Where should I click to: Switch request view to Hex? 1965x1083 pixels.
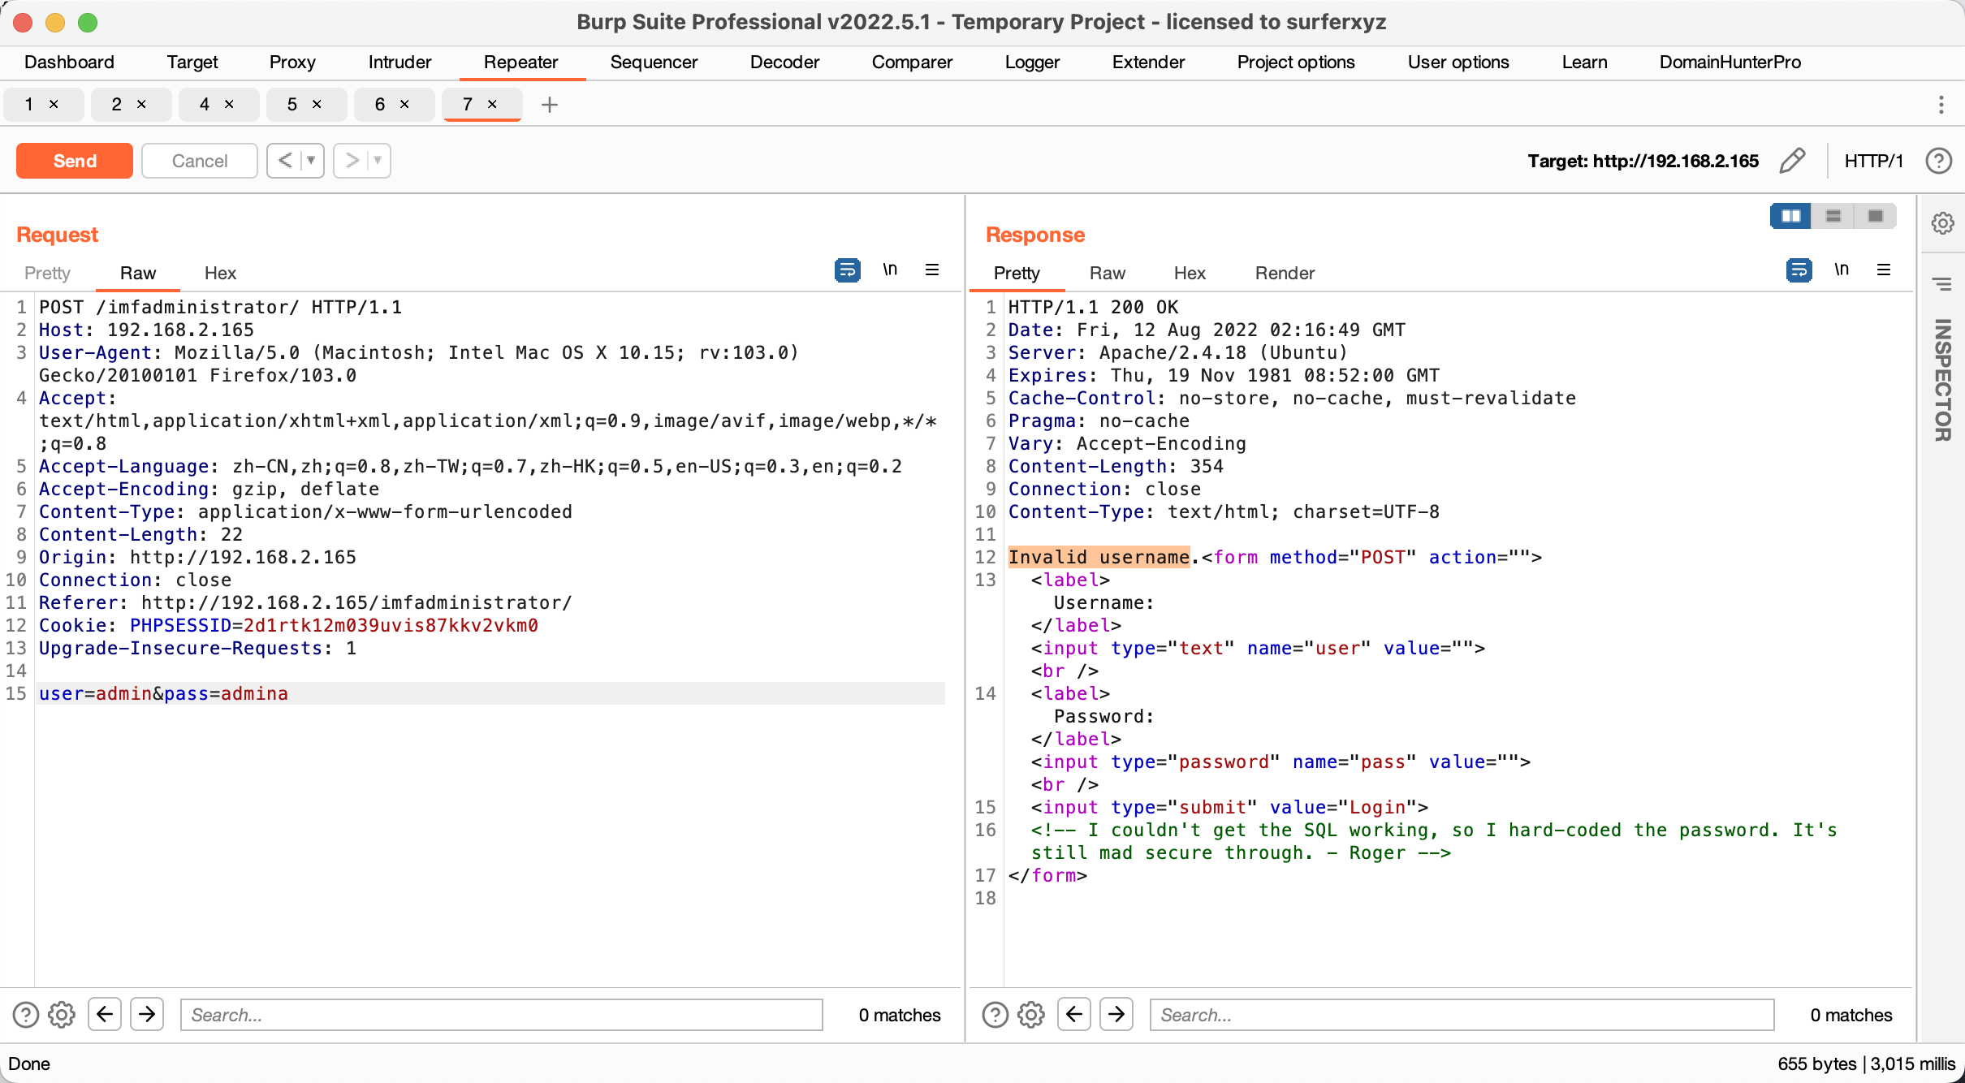220,273
